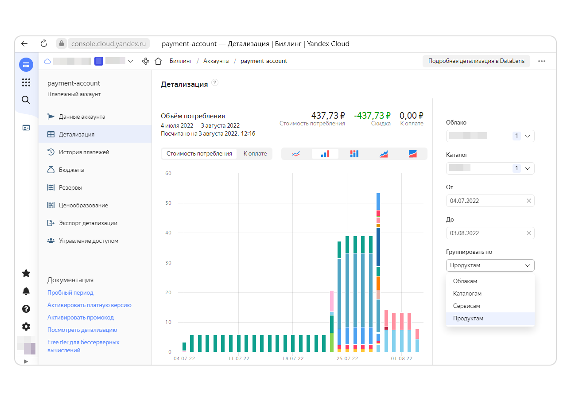Open Детализация section in sidebar
Viewport: 571px width, 401px height.
95,134
